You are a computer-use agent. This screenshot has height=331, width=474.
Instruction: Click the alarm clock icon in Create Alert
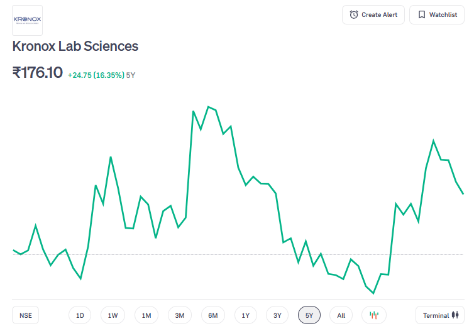pos(354,14)
